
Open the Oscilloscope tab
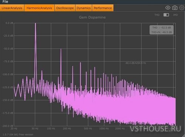(x=65, y=8)
